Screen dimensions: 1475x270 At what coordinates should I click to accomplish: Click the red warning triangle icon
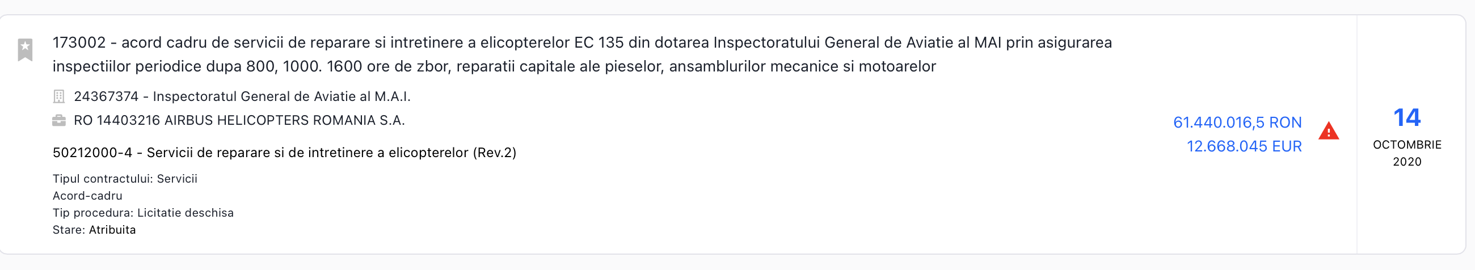(1329, 132)
